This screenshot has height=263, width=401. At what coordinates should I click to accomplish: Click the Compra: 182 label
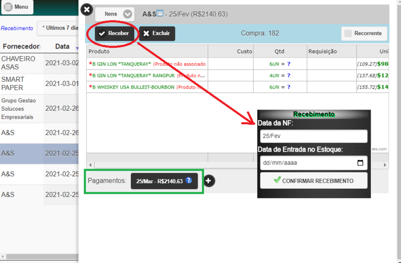[x=260, y=34]
